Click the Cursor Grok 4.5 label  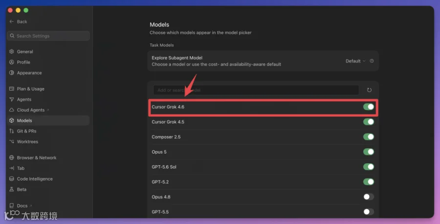pyautogui.click(x=168, y=122)
